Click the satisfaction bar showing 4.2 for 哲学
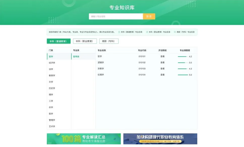The height and width of the screenshot is (147, 244). click(183, 56)
